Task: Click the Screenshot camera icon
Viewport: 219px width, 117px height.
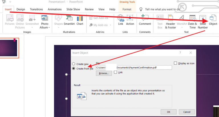Action: pyautogui.click(x=32, y=18)
